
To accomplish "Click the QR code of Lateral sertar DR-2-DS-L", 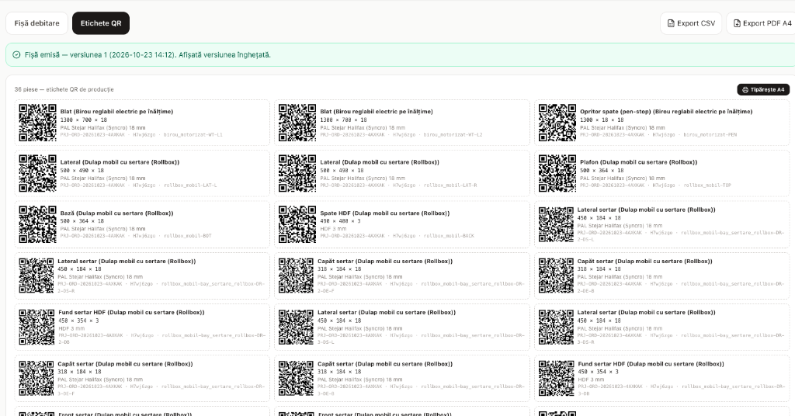I will coord(556,224).
